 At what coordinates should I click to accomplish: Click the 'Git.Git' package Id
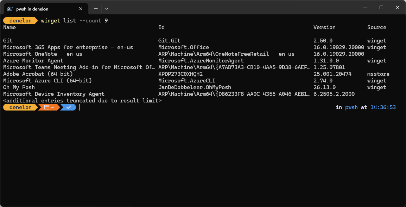pos(169,41)
